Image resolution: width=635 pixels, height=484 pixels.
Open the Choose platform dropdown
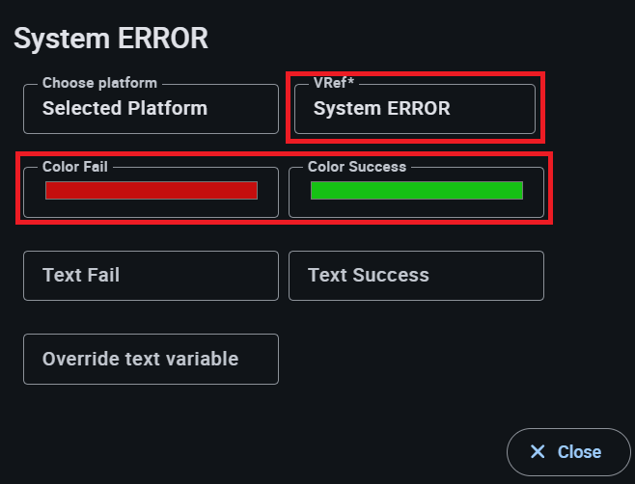click(151, 109)
